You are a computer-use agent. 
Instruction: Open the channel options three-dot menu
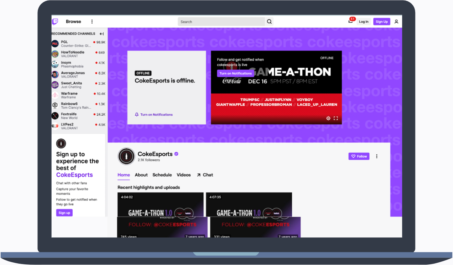point(377,156)
